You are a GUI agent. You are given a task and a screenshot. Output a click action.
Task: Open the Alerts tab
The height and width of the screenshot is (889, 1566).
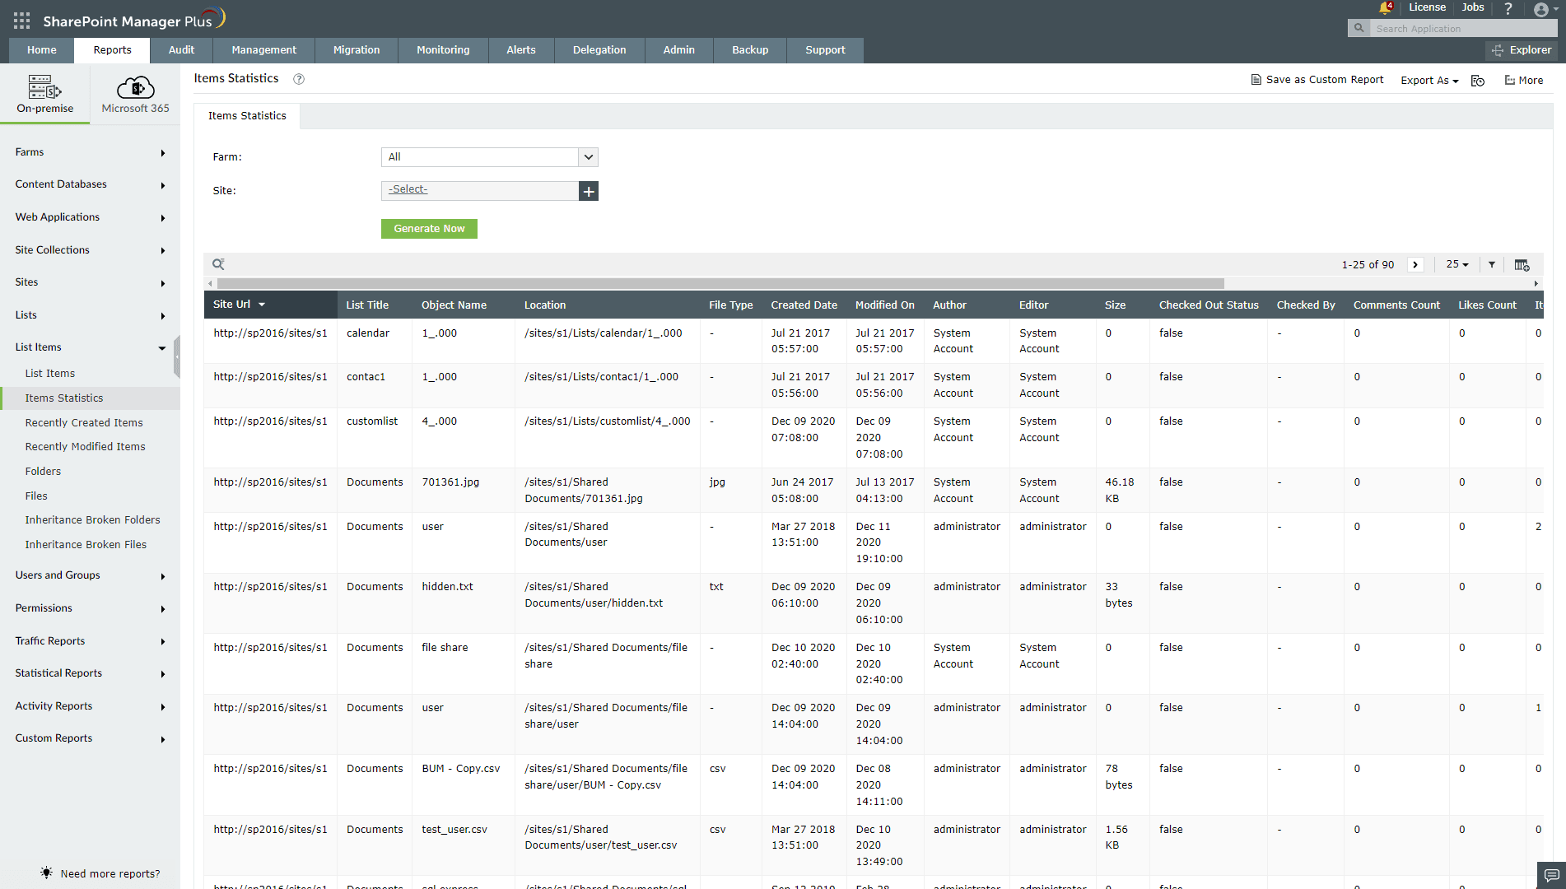pyautogui.click(x=521, y=50)
